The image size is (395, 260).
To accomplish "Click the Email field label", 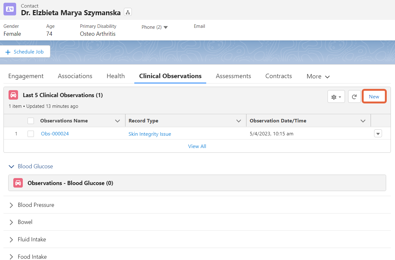I will (200, 26).
